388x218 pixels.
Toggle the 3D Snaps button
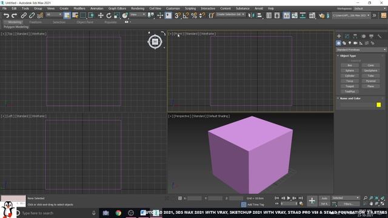178,15
